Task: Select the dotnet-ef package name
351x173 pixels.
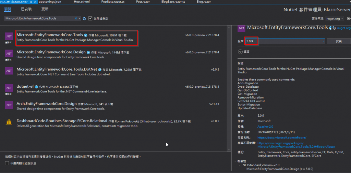Action: (x=25, y=87)
